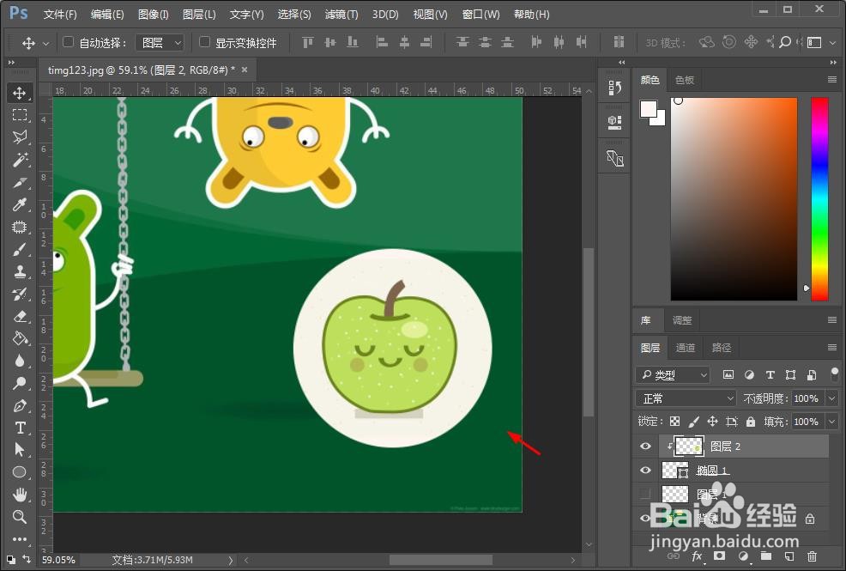Select the Clone Stamp tool
This screenshot has width=846, height=571.
[x=20, y=271]
